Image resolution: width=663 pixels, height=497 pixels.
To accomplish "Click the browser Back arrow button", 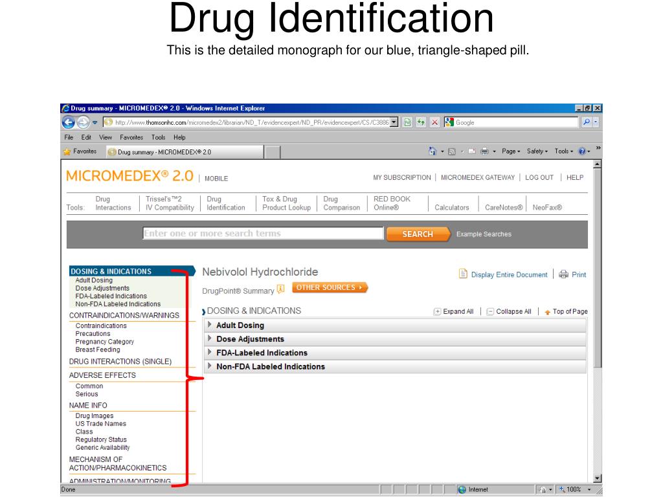I will coord(69,122).
